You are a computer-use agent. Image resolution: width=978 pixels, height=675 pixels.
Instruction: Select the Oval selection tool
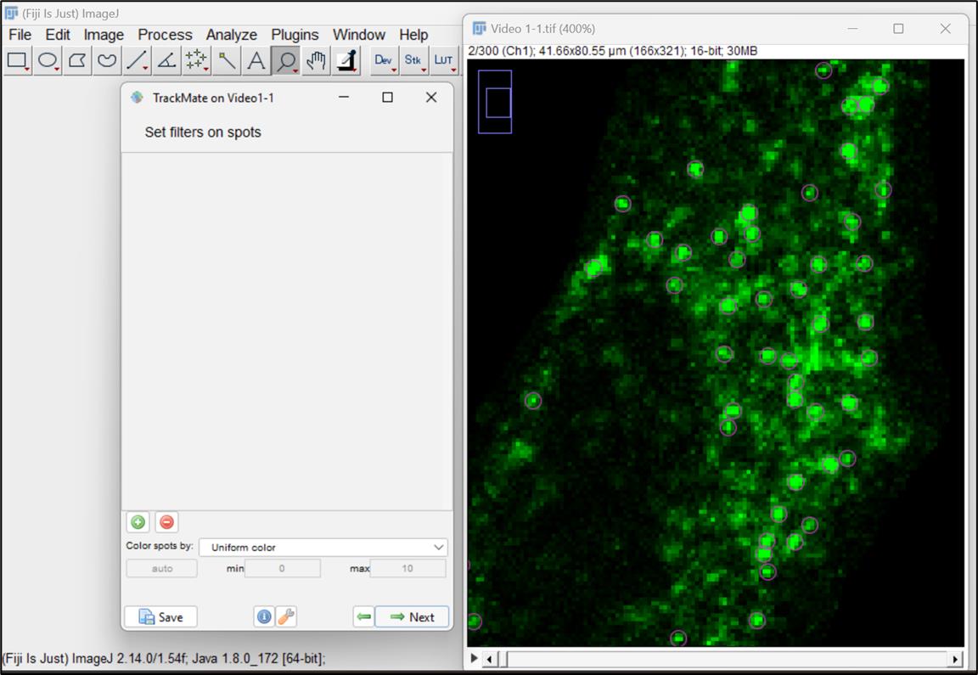[48, 60]
